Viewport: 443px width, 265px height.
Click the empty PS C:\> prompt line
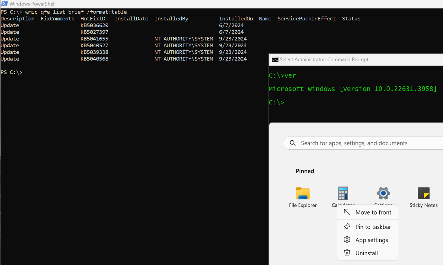(11, 72)
